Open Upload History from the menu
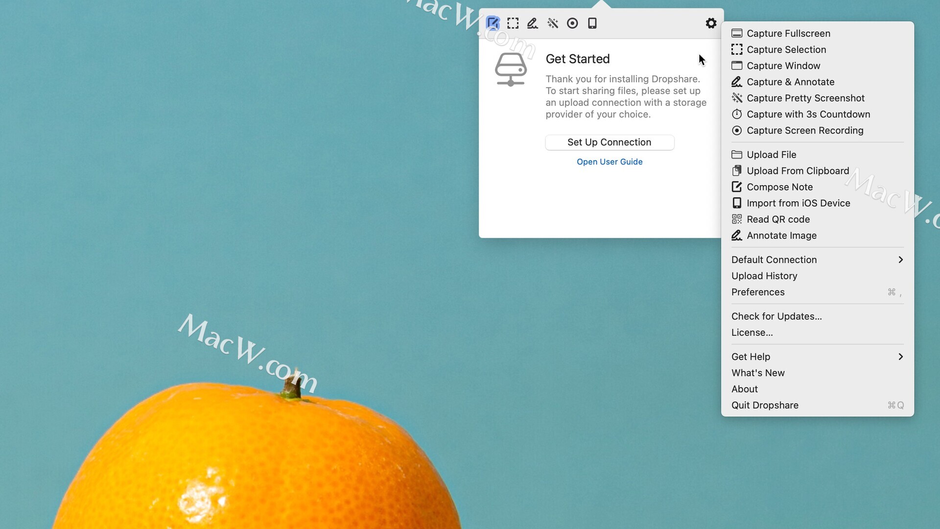 [818, 276]
